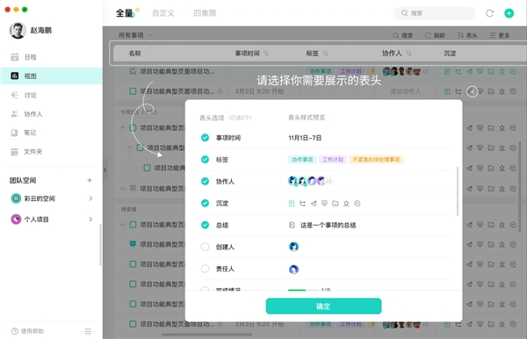Click 添加协作人 in the task row
This screenshot has width=527, height=339.
[405, 91]
